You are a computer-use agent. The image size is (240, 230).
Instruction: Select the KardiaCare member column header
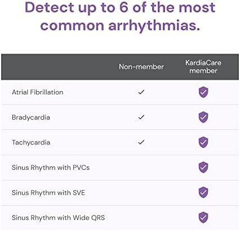[x=203, y=67]
